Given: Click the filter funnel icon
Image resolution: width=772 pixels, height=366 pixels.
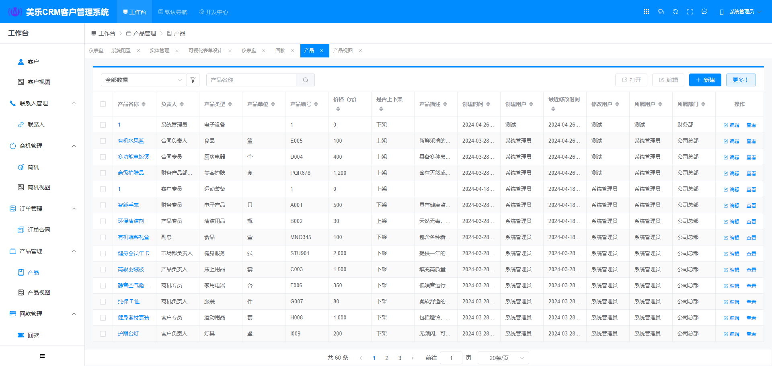Looking at the screenshot, I should (193, 80).
